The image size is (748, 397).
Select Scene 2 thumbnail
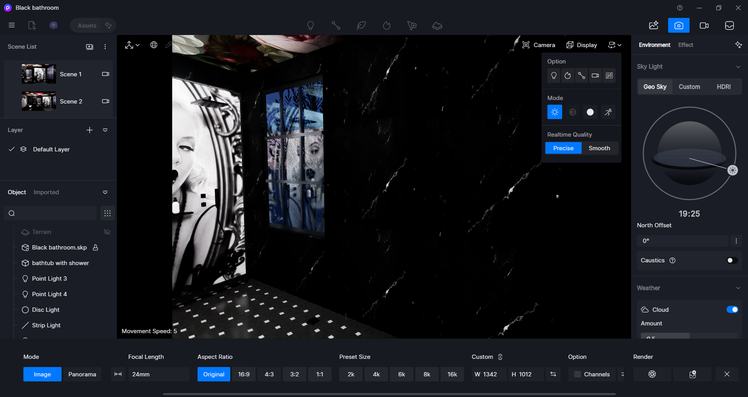click(x=39, y=101)
